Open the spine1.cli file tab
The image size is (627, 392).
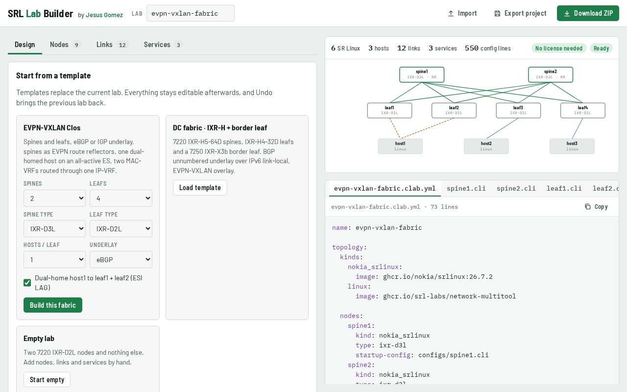466,188
